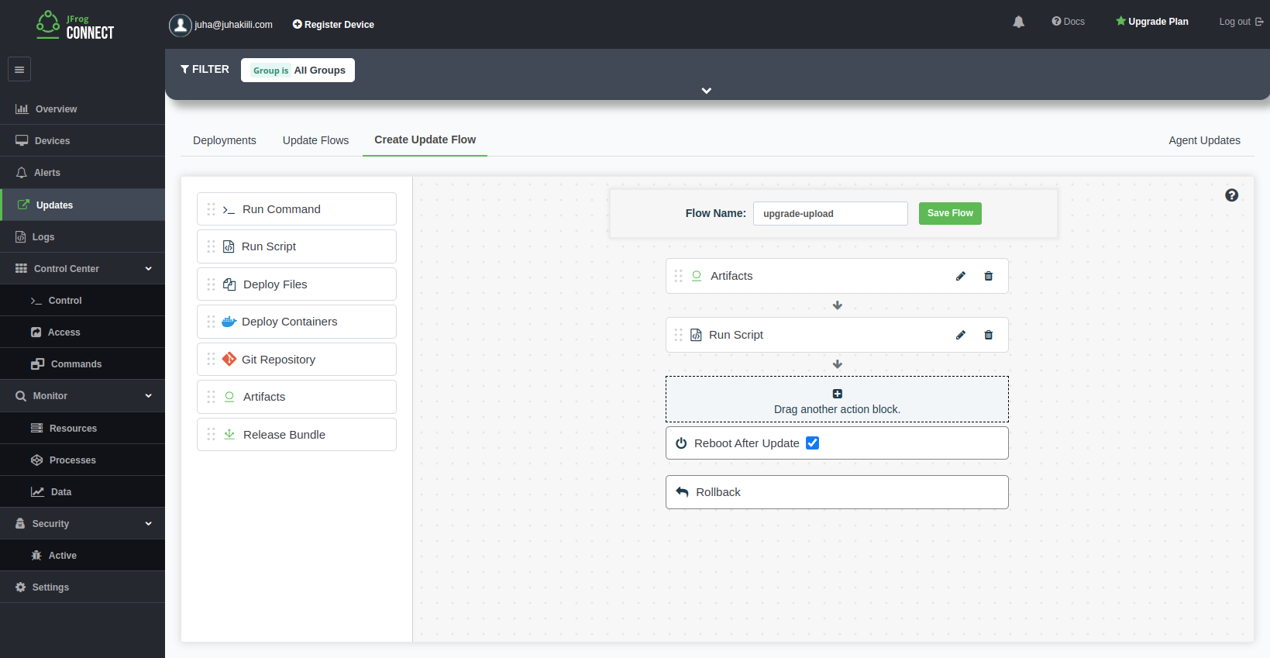Open the Docs link
This screenshot has height=658, width=1270.
coord(1068,22)
